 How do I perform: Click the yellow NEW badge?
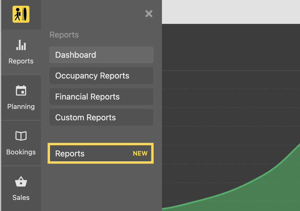140,154
